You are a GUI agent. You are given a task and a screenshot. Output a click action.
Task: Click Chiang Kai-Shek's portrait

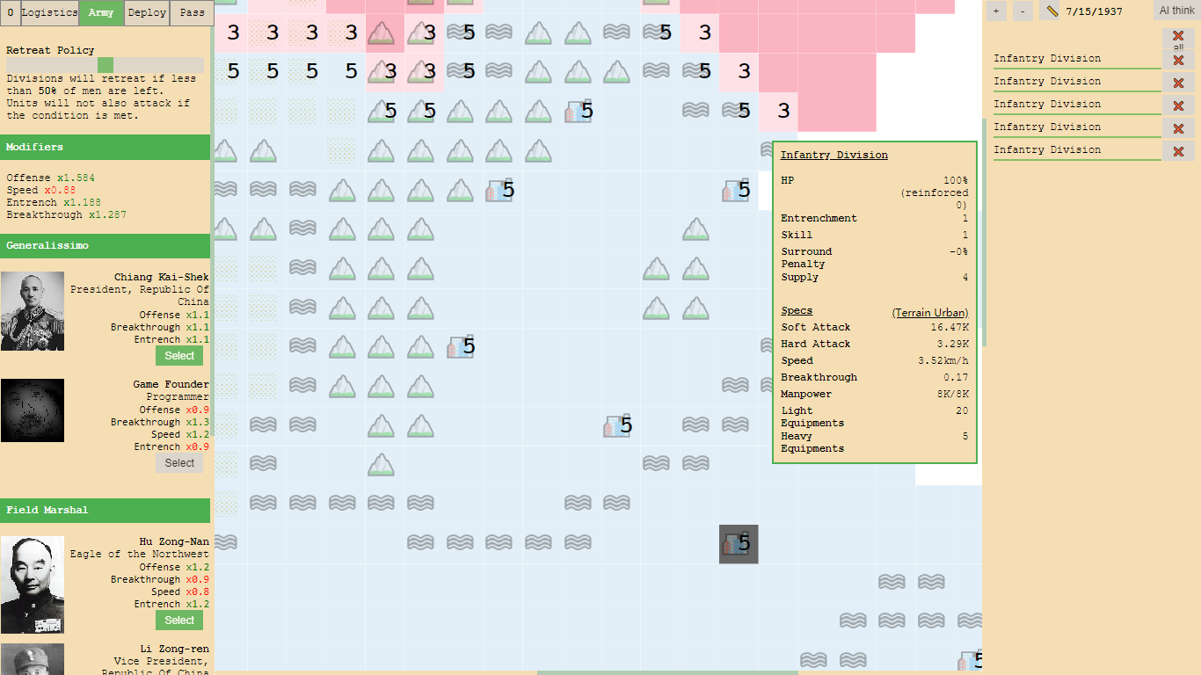33,311
